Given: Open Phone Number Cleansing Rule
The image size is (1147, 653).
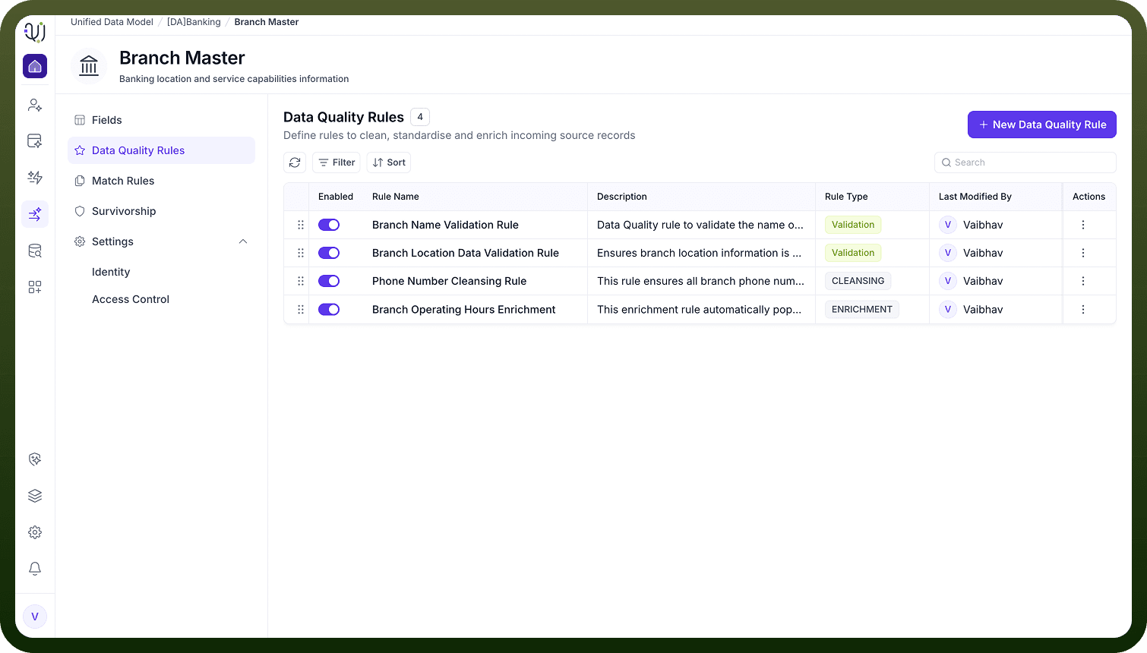Looking at the screenshot, I should [x=449, y=281].
